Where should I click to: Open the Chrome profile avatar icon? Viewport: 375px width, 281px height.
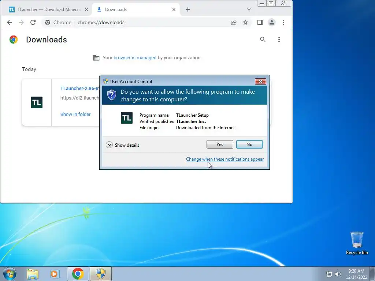[272, 22]
